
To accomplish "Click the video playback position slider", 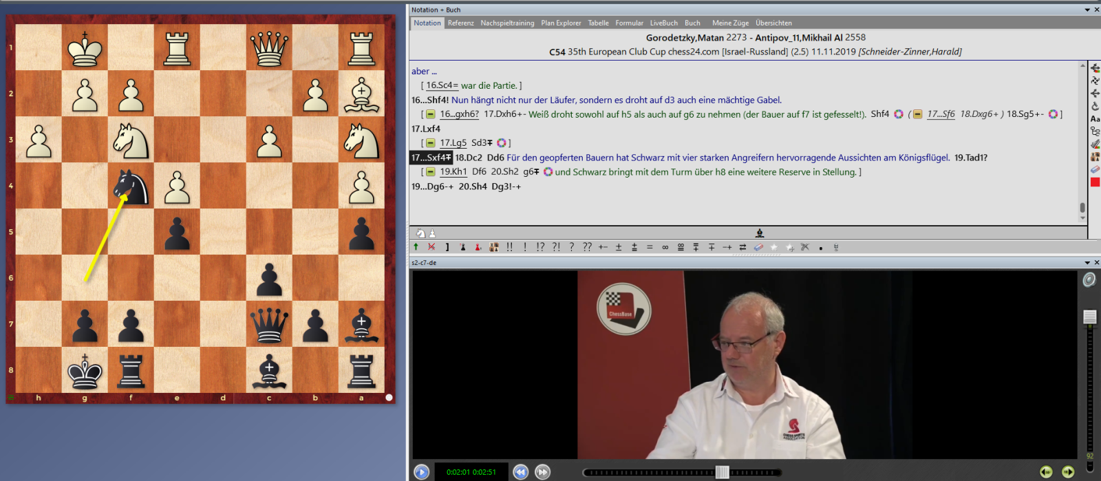I will click(722, 472).
